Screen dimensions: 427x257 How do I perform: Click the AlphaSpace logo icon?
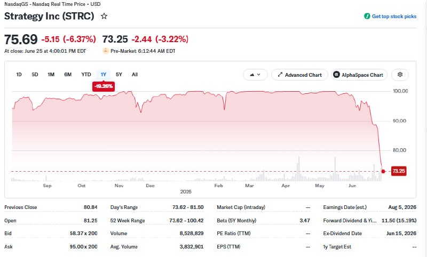coord(337,75)
